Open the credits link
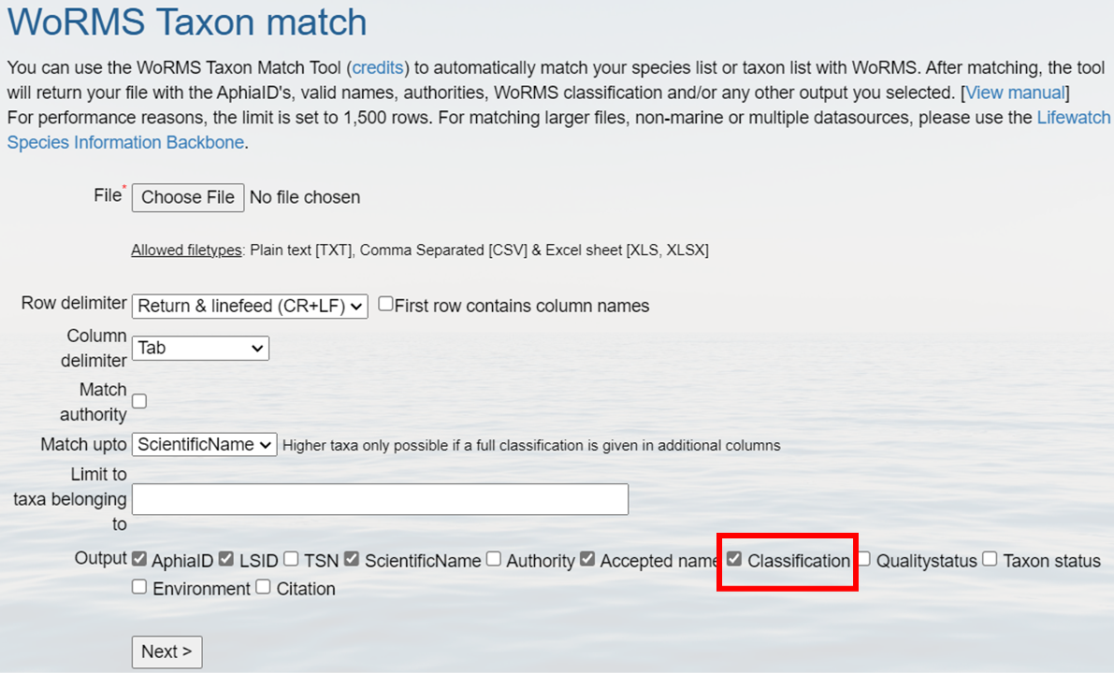Screen dimensions: 1114x673 click(x=378, y=67)
